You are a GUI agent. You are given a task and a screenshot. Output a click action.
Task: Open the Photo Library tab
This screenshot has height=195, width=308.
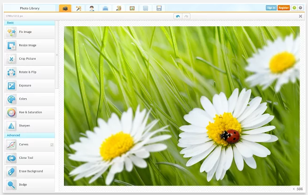click(30, 8)
